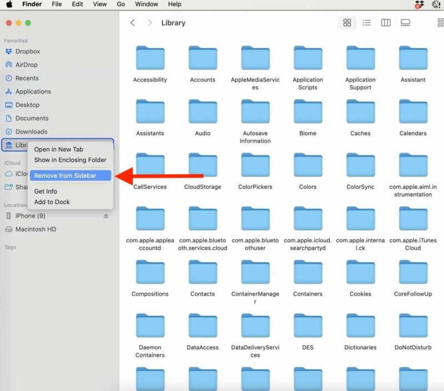444x391 pixels.
Task: Open the Go menu
Action: (x=121, y=4)
